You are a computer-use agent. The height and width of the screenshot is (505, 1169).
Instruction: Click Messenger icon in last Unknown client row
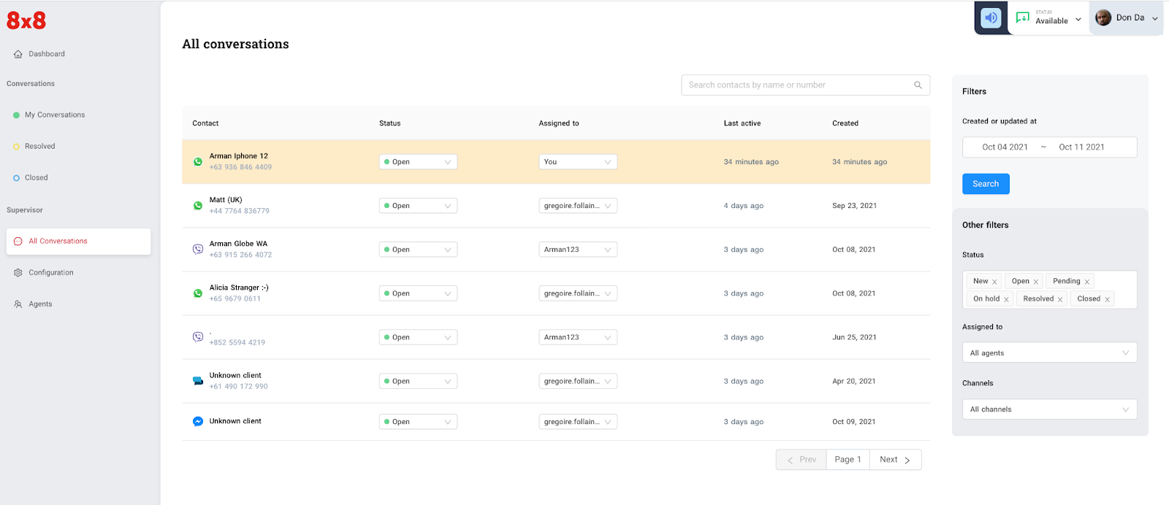[197, 422]
